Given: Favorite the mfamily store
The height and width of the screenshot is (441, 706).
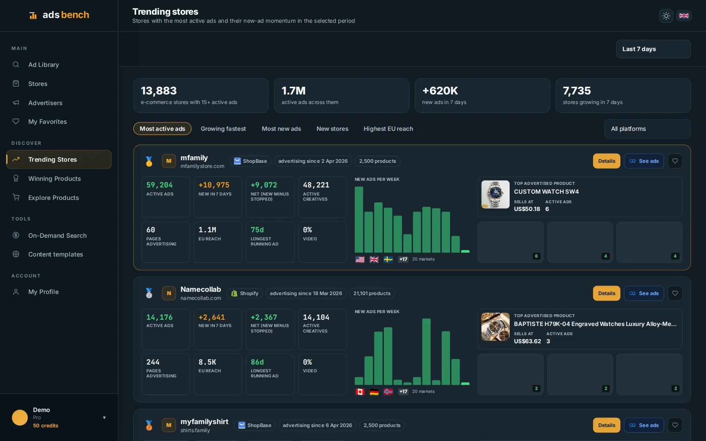Looking at the screenshot, I should (x=675, y=161).
